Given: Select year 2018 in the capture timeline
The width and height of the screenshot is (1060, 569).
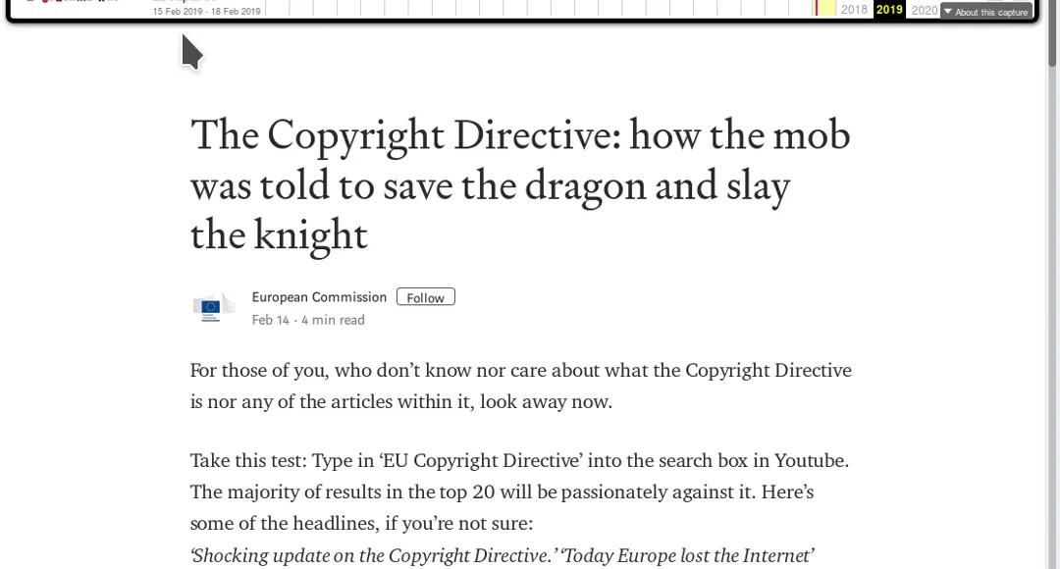Looking at the screenshot, I should point(854,10).
